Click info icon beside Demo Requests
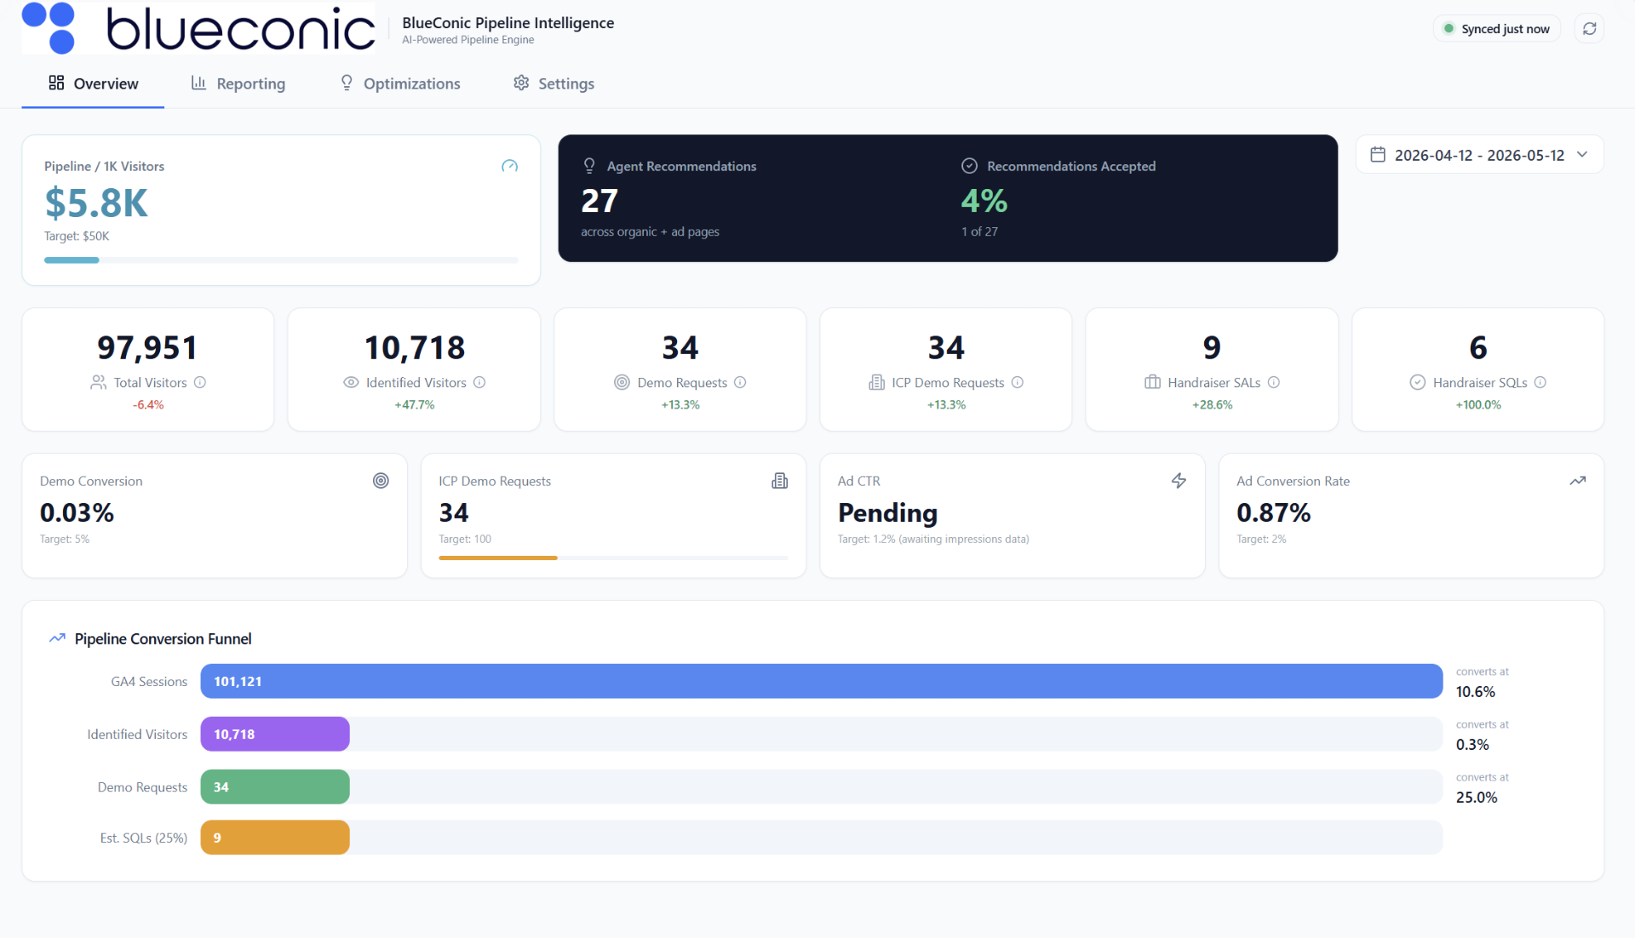This screenshot has width=1635, height=938. (740, 382)
